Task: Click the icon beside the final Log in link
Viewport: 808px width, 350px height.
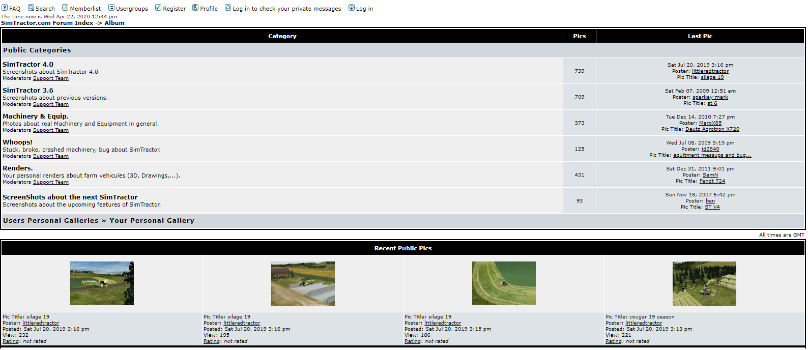Action: (x=352, y=8)
